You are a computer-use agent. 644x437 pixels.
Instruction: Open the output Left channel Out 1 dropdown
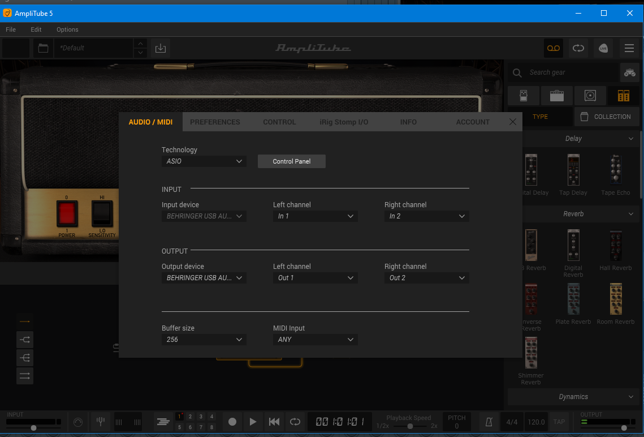pyautogui.click(x=315, y=278)
